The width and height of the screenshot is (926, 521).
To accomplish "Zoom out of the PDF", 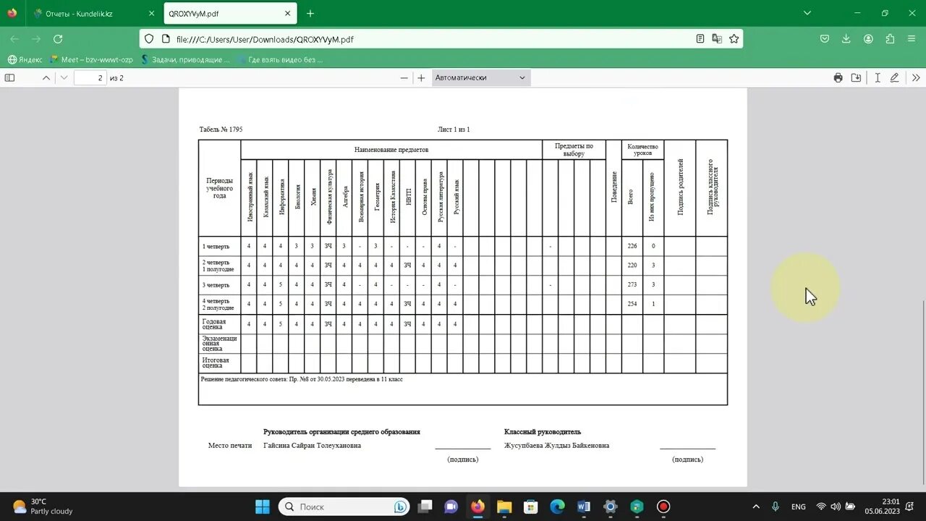I will 404,77.
